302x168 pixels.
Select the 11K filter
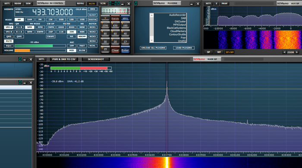point(61,32)
